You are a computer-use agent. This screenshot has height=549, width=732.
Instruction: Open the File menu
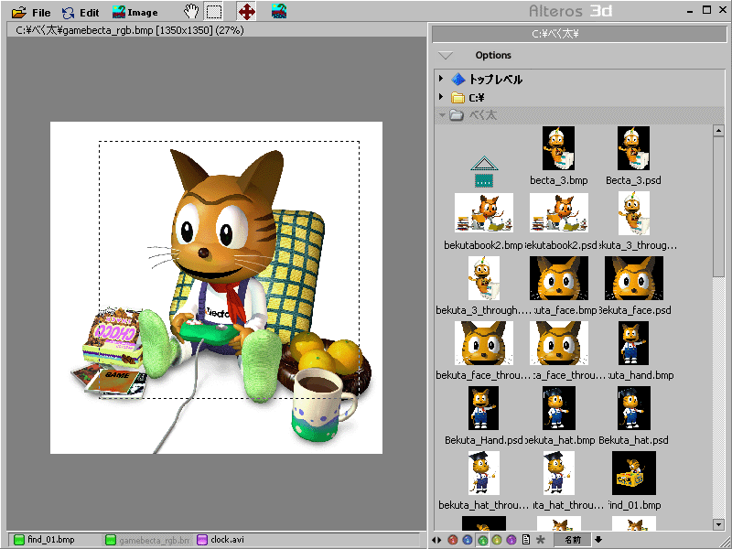pyautogui.click(x=31, y=13)
